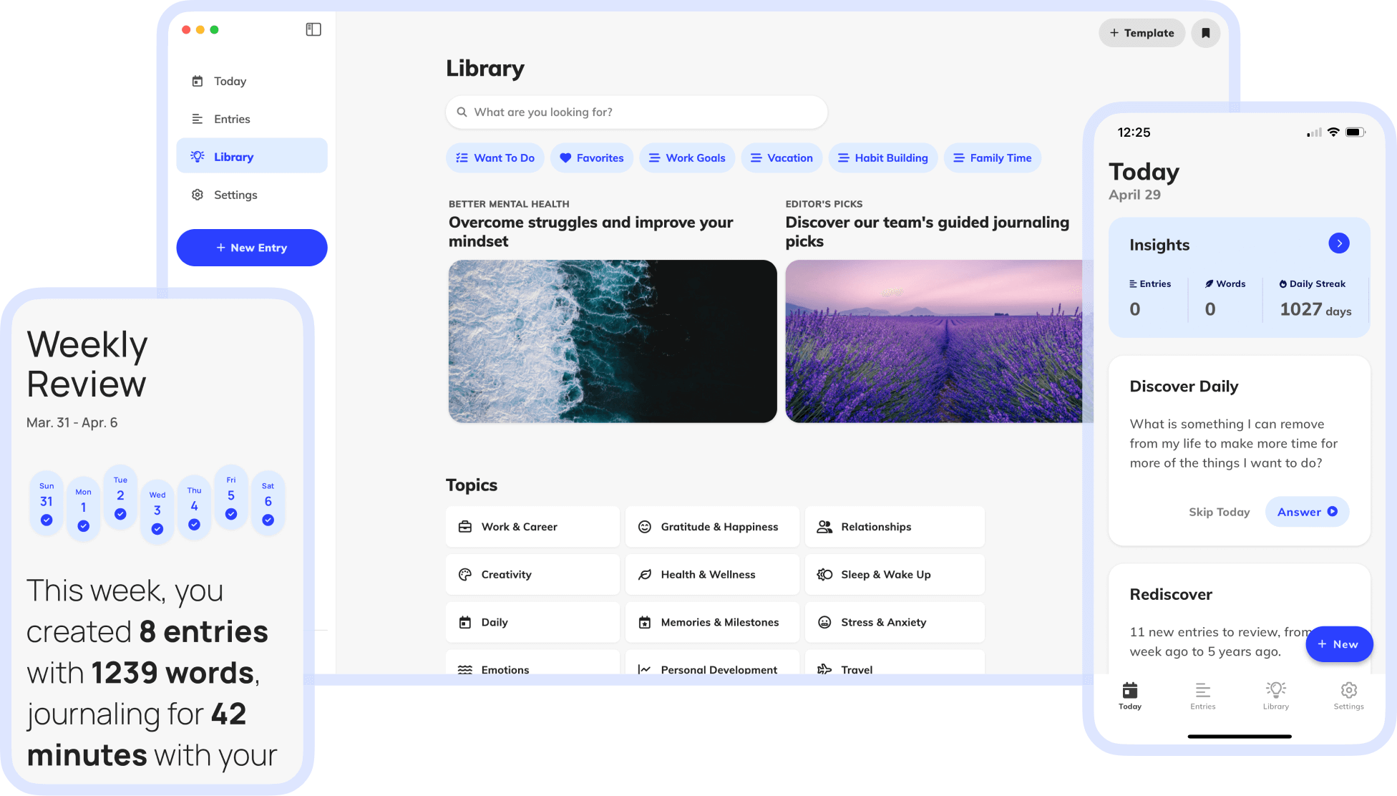
Task: Open Settings in mobile bottom bar
Action: click(x=1348, y=695)
